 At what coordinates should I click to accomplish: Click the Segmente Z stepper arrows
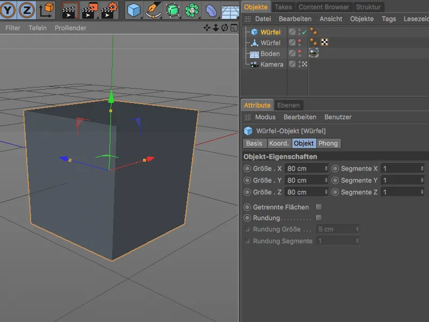point(422,192)
